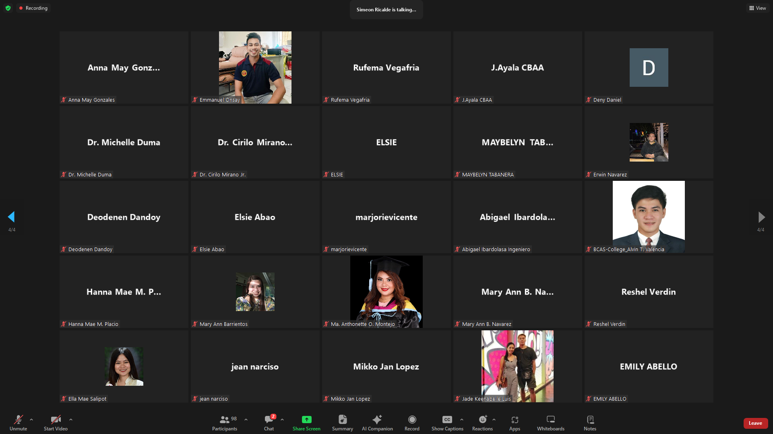
Task: Click the Record button
Action: click(412, 420)
